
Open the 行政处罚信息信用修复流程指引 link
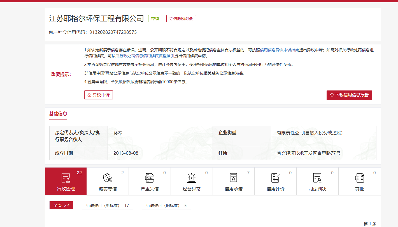pyautogui.click(x=147, y=56)
